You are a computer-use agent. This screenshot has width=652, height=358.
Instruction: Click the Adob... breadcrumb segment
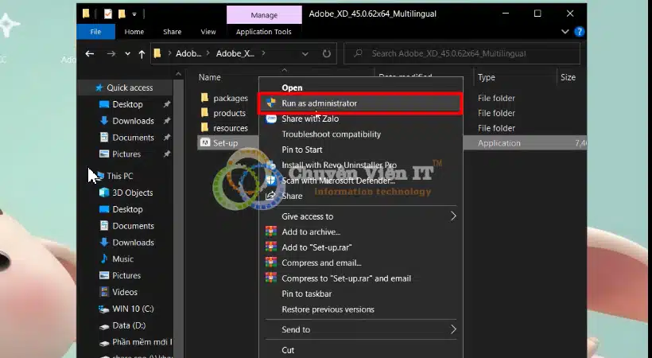188,54
